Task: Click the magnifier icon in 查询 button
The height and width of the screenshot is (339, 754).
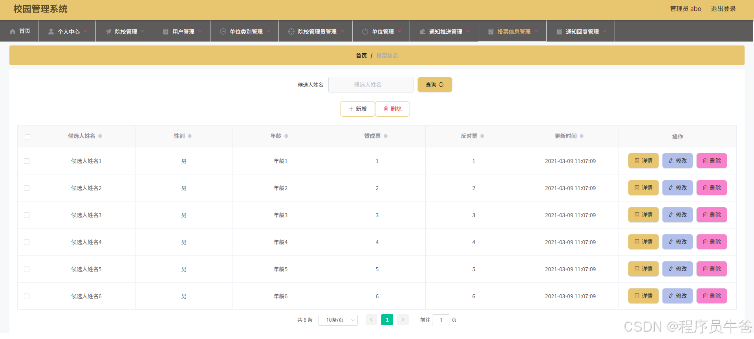Action: [x=441, y=85]
